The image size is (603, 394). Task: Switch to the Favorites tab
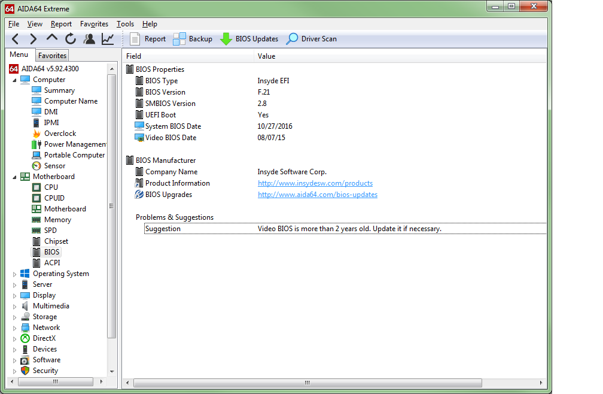52,56
